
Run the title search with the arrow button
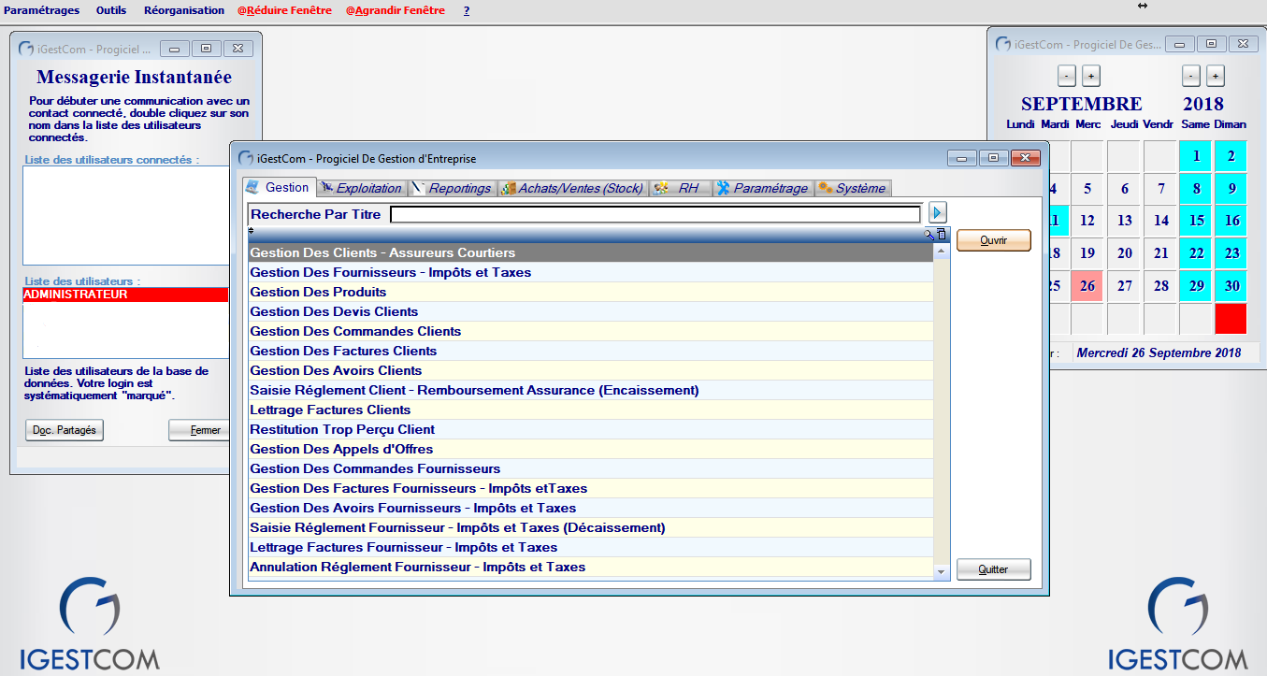pyautogui.click(x=938, y=213)
